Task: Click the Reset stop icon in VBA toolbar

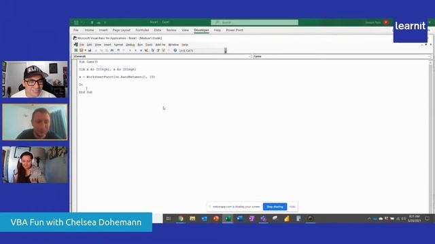Action: (x=141, y=50)
